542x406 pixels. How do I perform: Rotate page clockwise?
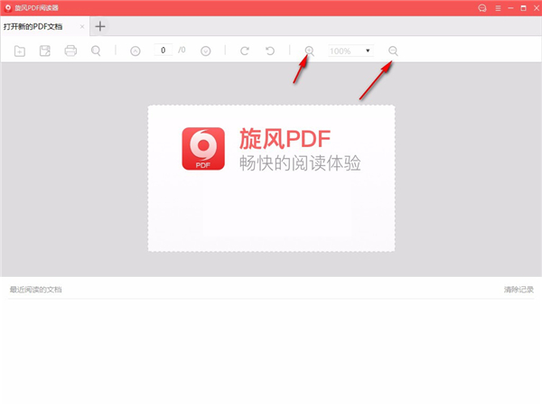point(245,51)
